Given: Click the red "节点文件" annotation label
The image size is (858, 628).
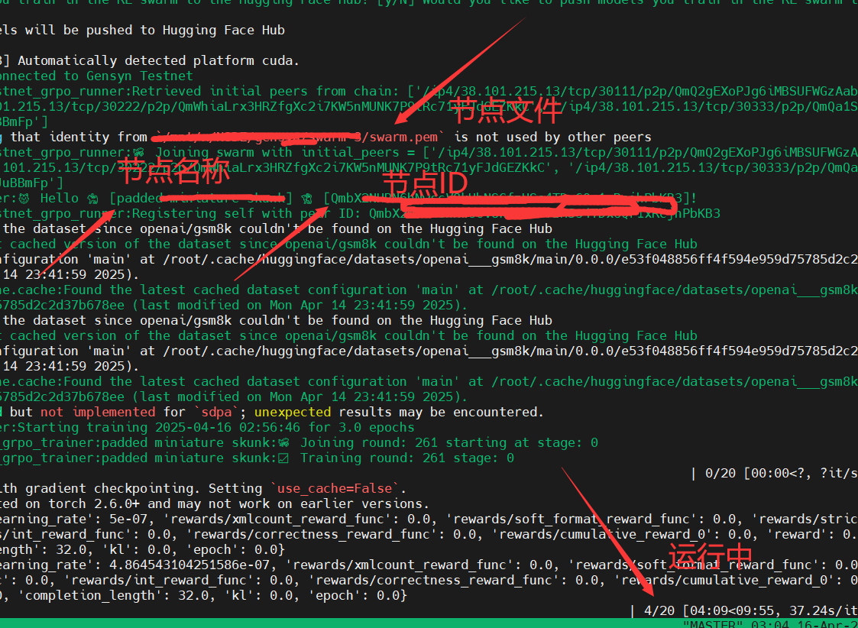Looking at the screenshot, I should click(x=507, y=110).
